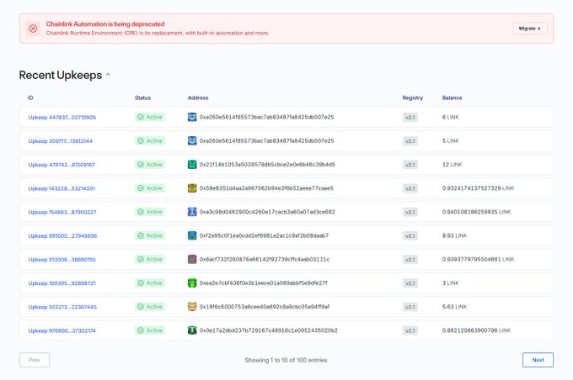Click the Active status badge for Upkeep 309717...13912144
Viewport: 573px width, 380px height.
[x=150, y=140]
